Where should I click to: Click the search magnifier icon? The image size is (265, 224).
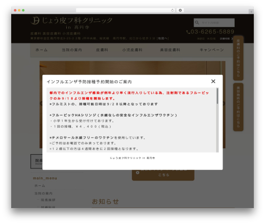tap(197, 23)
